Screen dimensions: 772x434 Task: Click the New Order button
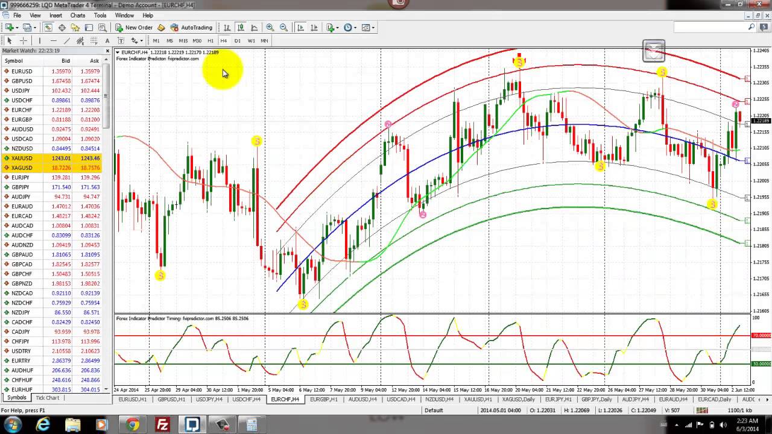click(x=134, y=27)
